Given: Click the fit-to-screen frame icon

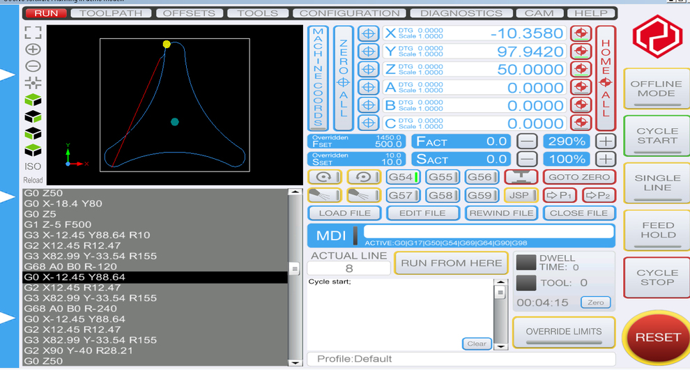Looking at the screenshot, I should pyautogui.click(x=33, y=32).
